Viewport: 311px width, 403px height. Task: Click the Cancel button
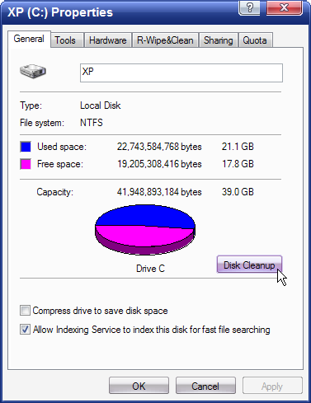(x=205, y=386)
